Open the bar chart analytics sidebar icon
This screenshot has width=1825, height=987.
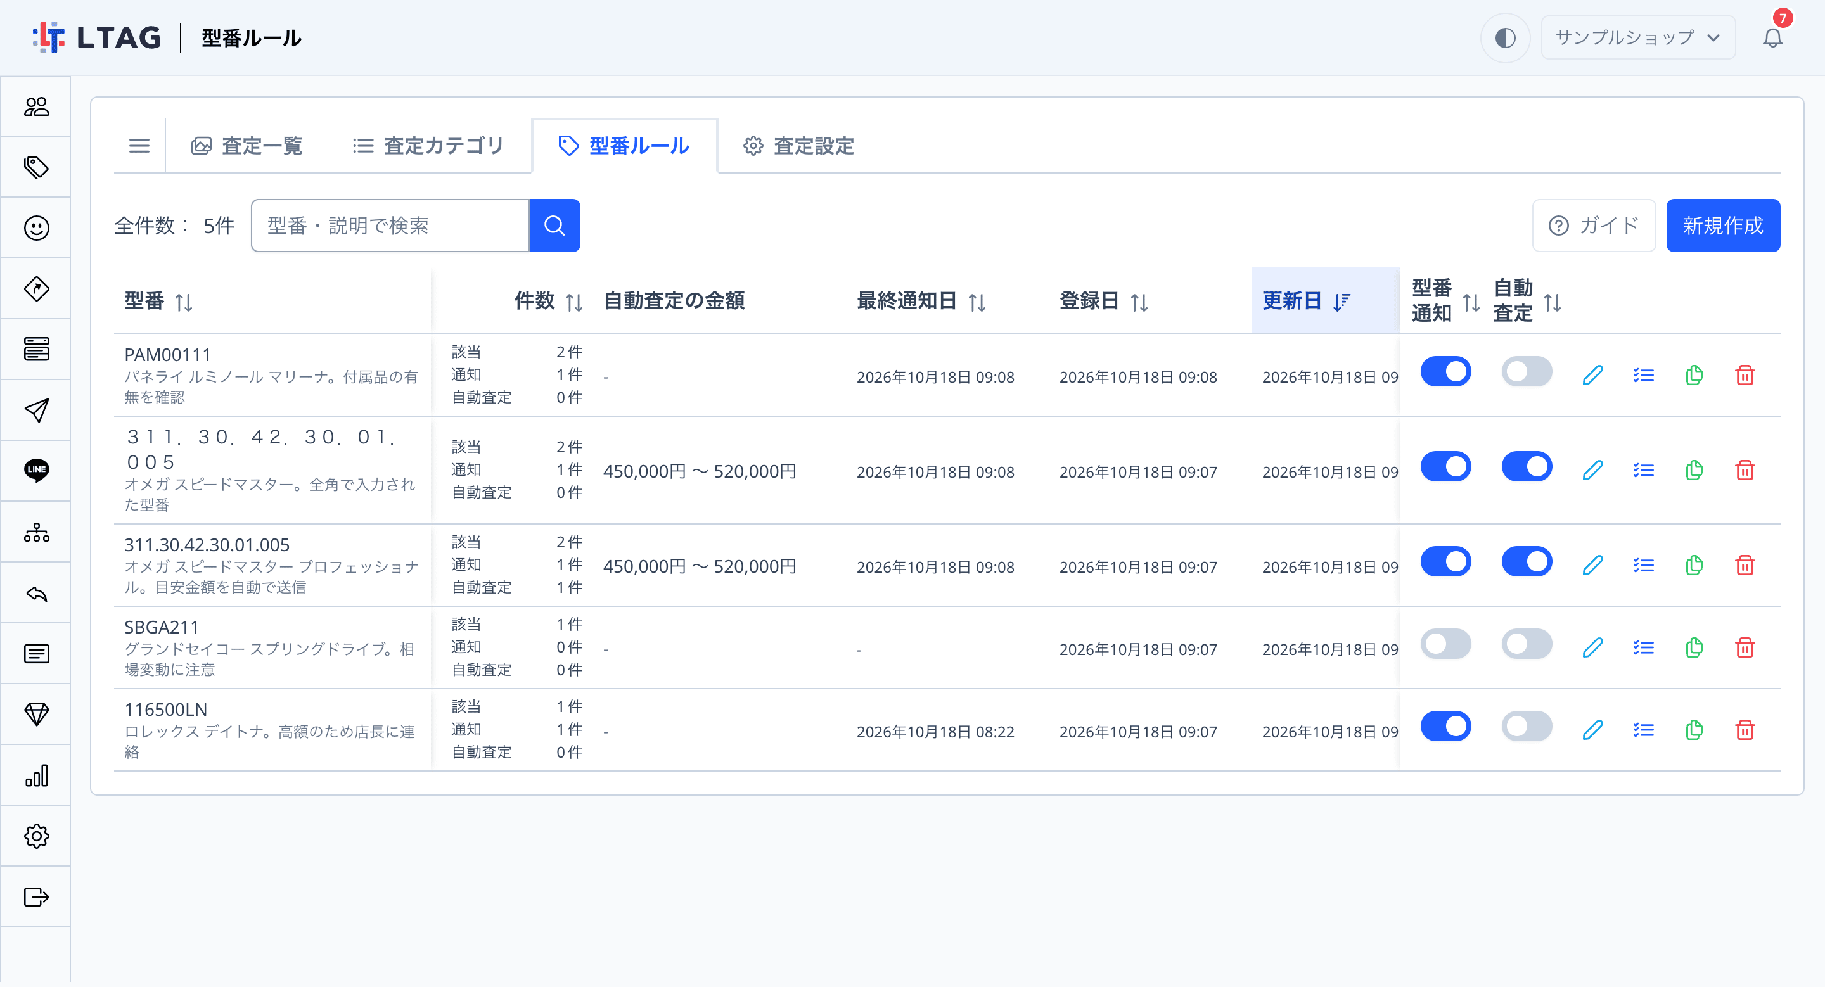(x=36, y=775)
